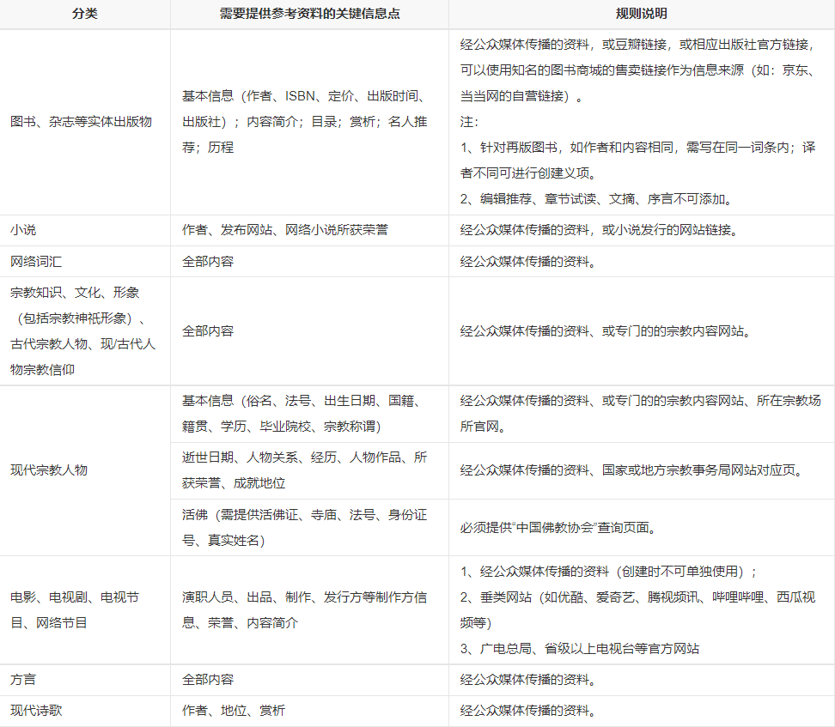This screenshot has width=835, height=727.
Task: Click 全部内容 in the 方言 row
Action: (x=208, y=679)
